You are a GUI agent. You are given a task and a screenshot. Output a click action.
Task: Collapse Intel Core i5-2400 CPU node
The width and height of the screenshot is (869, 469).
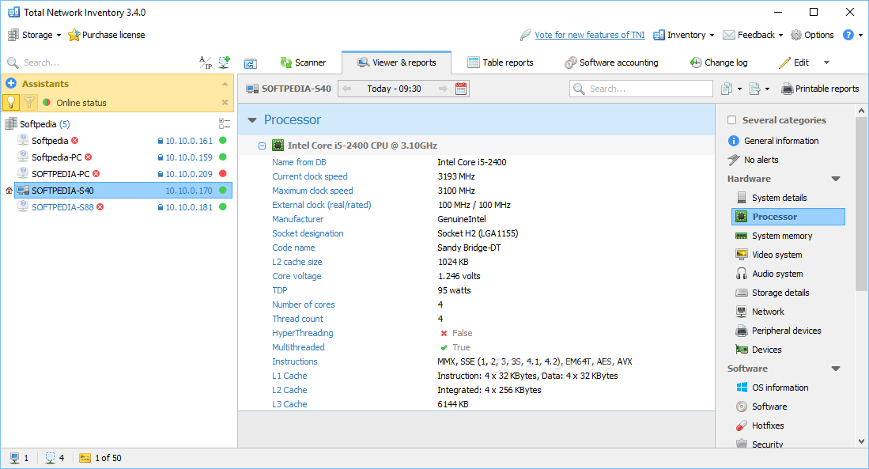coord(263,146)
